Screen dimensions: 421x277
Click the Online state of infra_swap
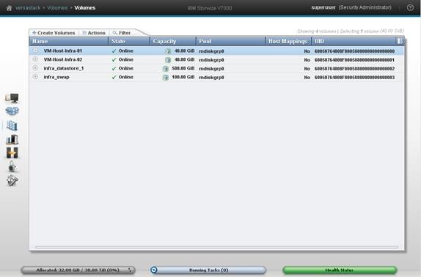point(125,77)
